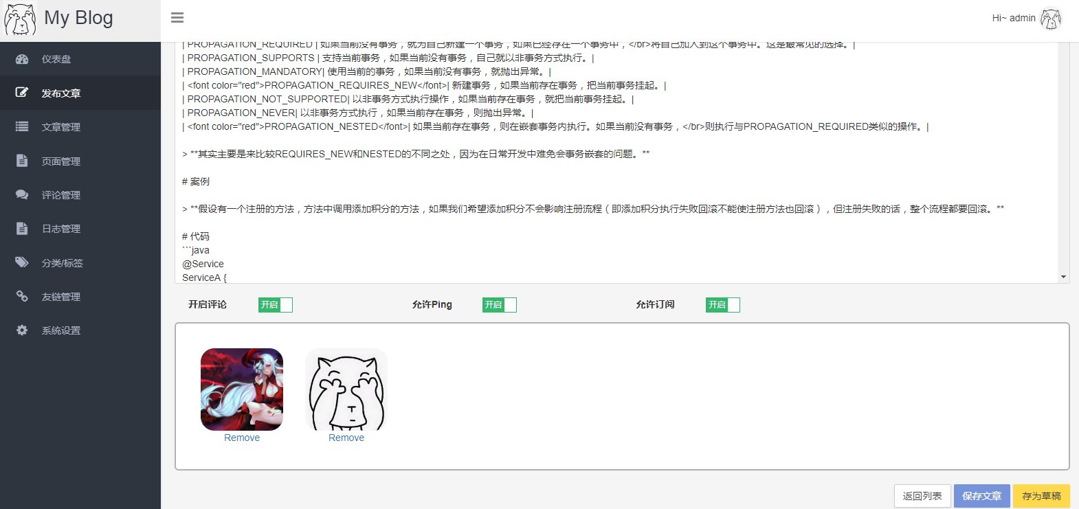Toggle the 允许Ping switch
The width and height of the screenshot is (1079, 509).
pyautogui.click(x=500, y=305)
